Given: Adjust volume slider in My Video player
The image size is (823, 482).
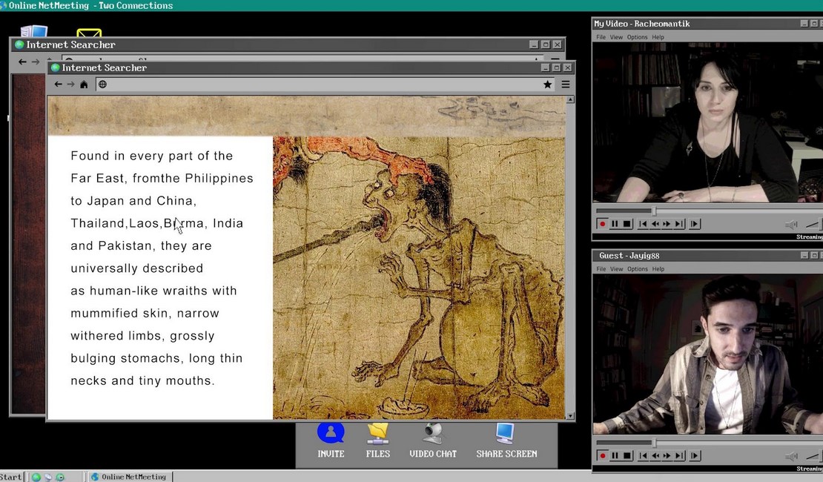Looking at the screenshot, I should pyautogui.click(x=814, y=225).
